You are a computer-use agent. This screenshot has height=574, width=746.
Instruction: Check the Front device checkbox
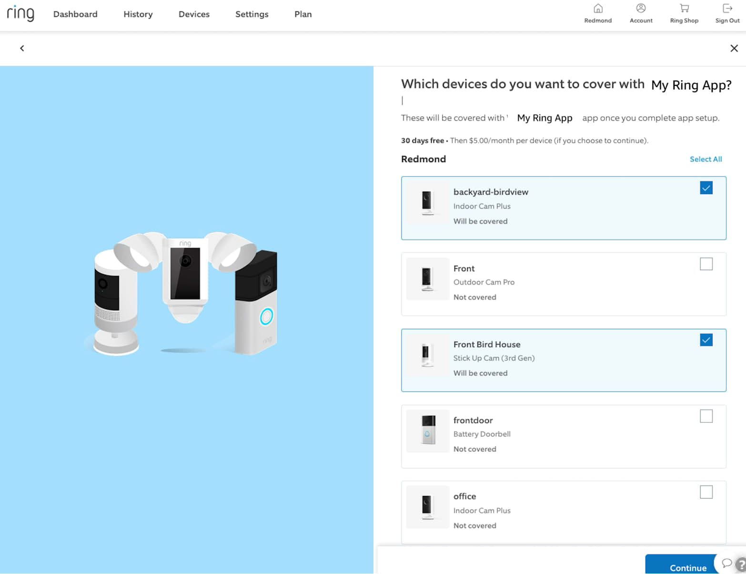[x=706, y=264]
